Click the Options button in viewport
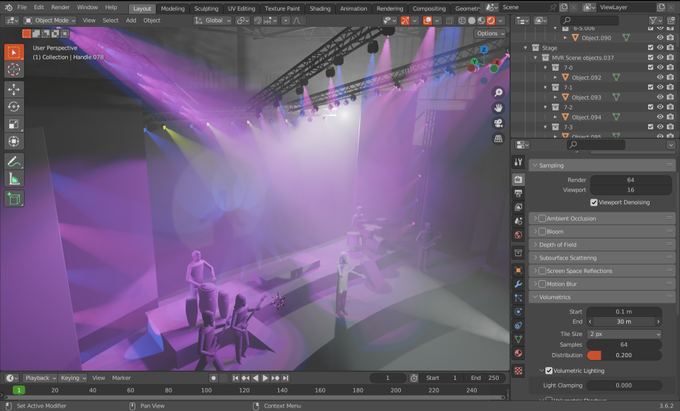Image resolution: width=680 pixels, height=411 pixels. click(490, 33)
